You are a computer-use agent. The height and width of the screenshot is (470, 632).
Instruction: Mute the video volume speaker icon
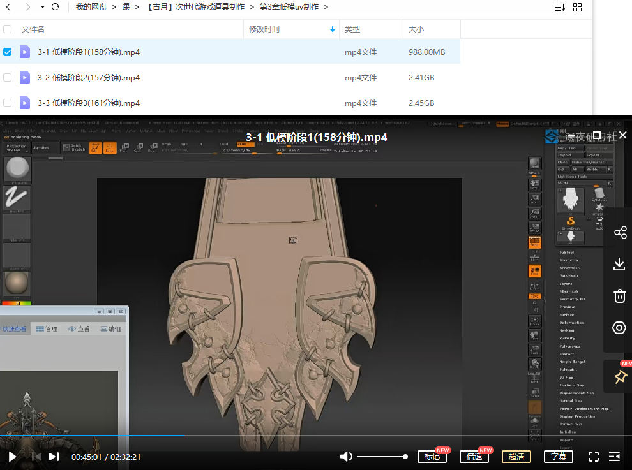(346, 457)
